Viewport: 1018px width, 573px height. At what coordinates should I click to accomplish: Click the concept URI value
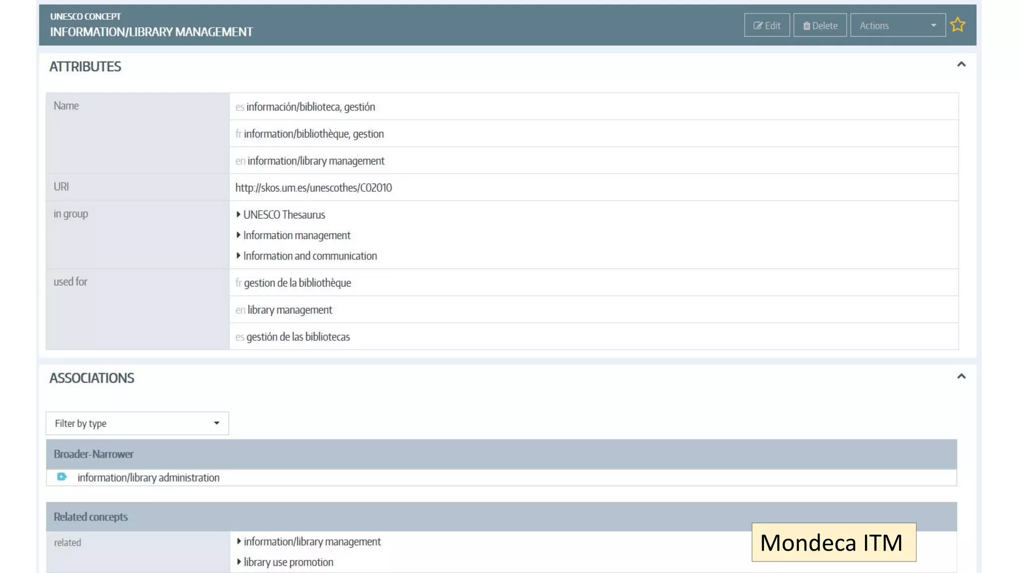[313, 188]
